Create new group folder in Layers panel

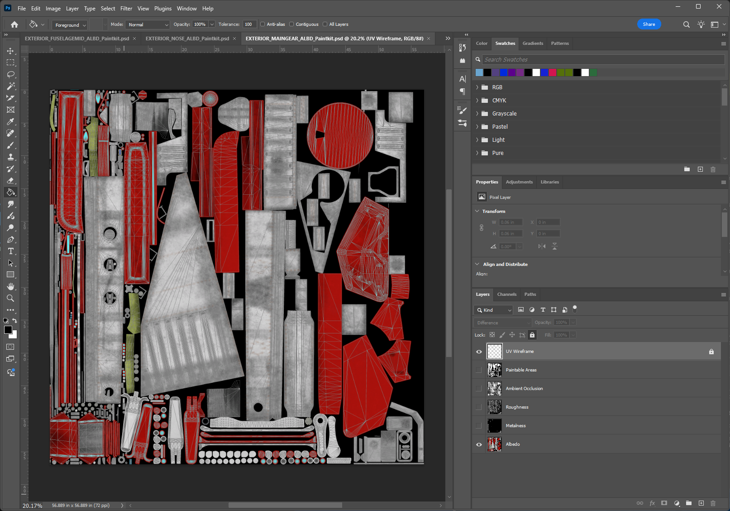point(688,503)
